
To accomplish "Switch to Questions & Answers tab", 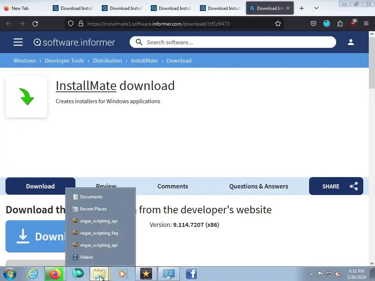I will (259, 186).
